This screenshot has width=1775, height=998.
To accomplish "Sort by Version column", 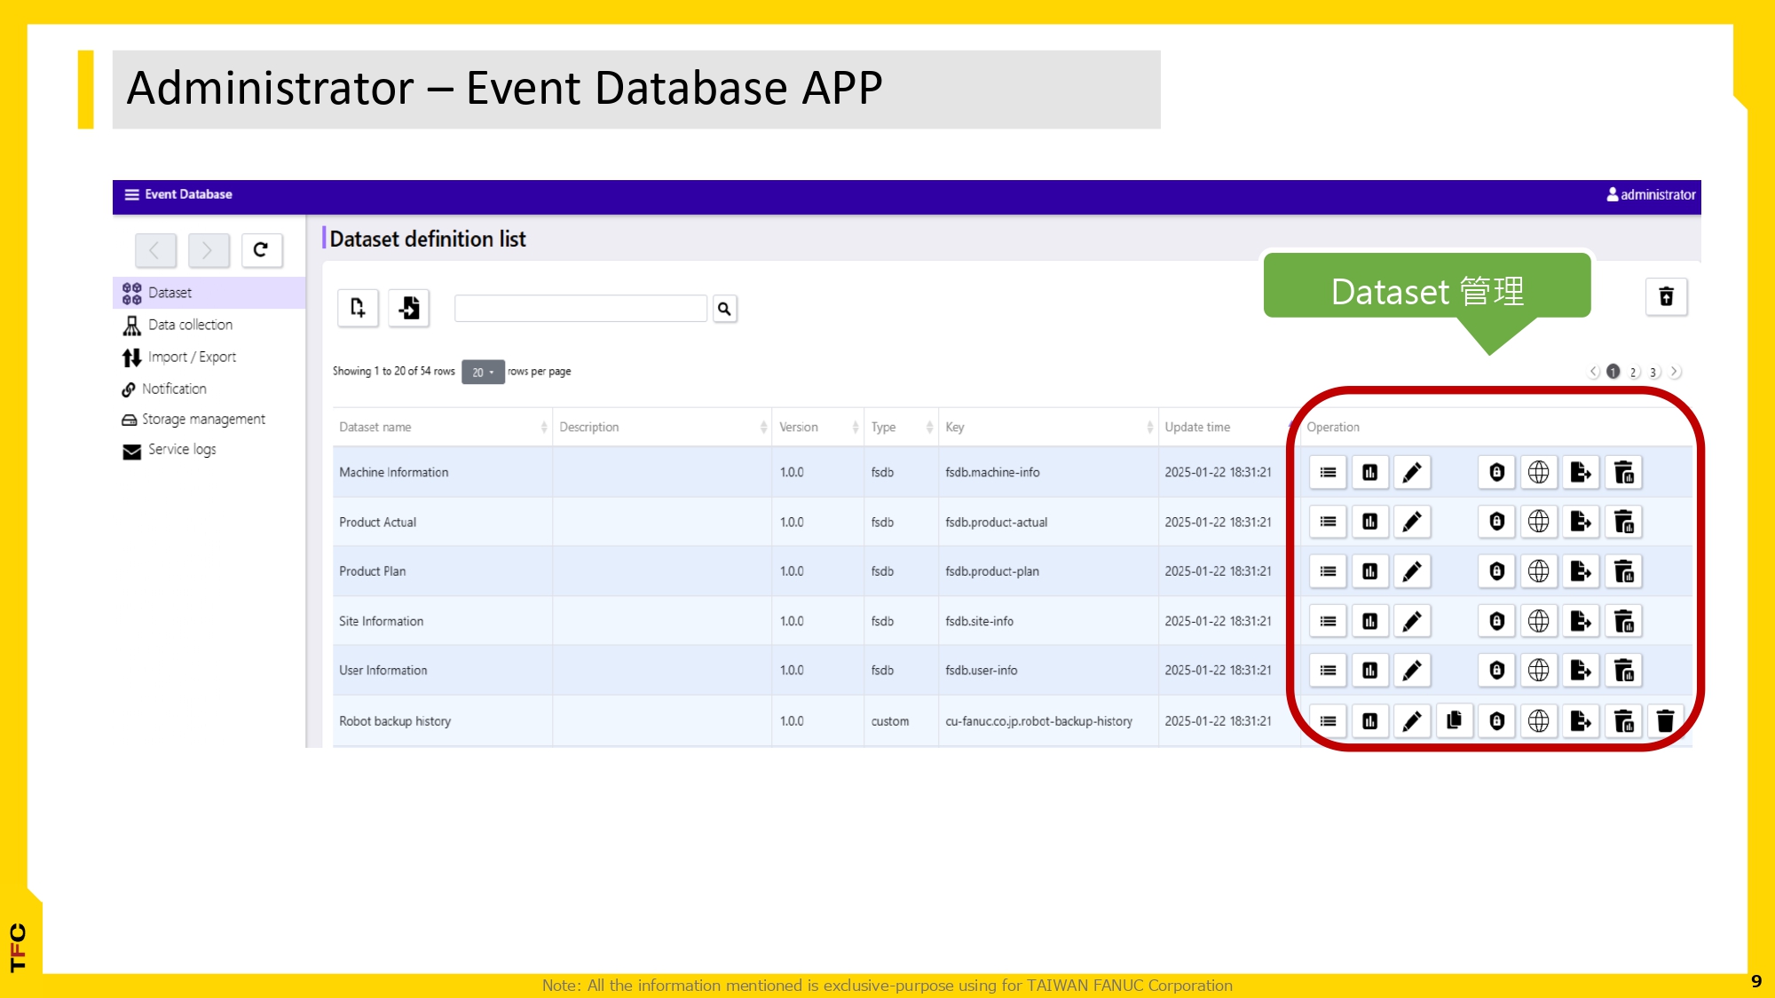I will coord(818,428).
